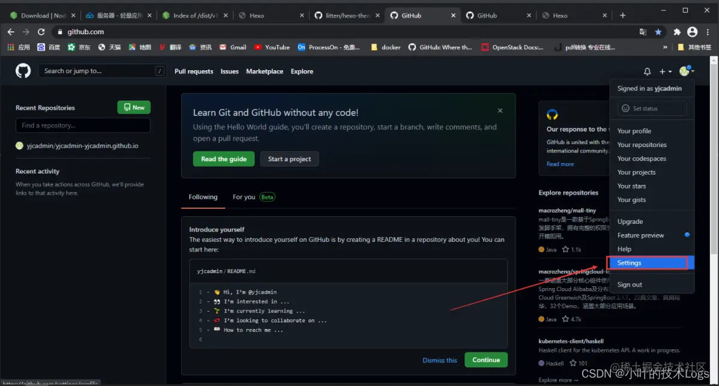719x386 pixels.
Task: Reload the github.com page
Action: tap(41, 32)
